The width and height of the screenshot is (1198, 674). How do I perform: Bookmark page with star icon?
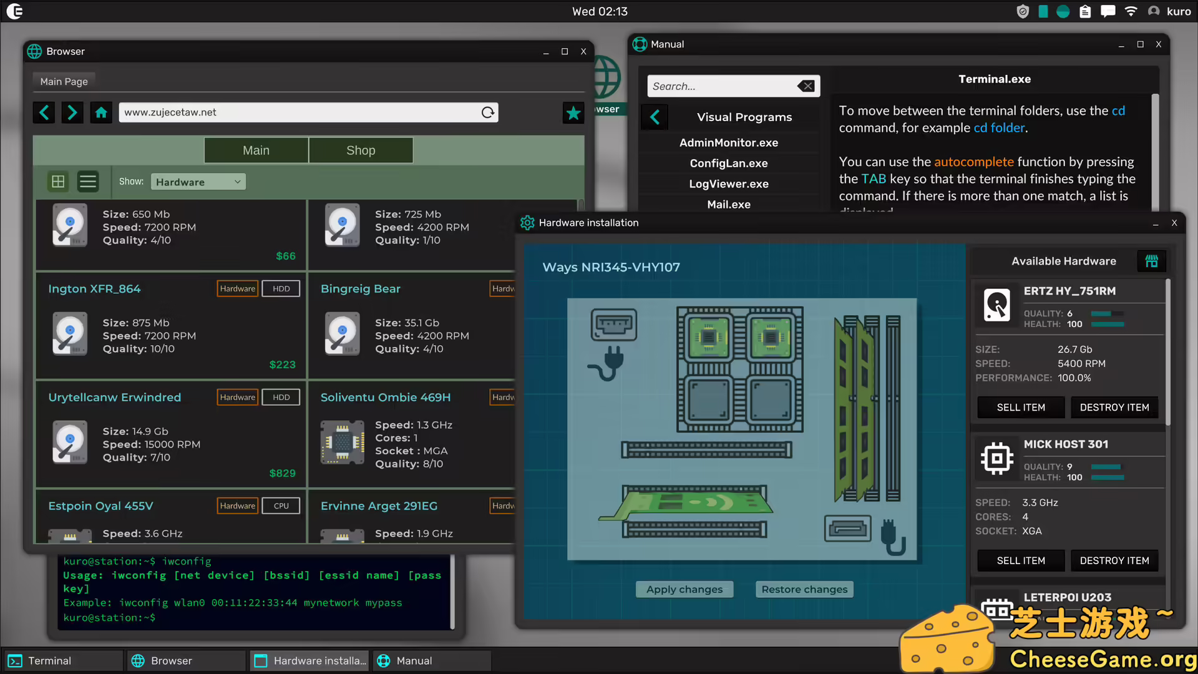(x=573, y=113)
